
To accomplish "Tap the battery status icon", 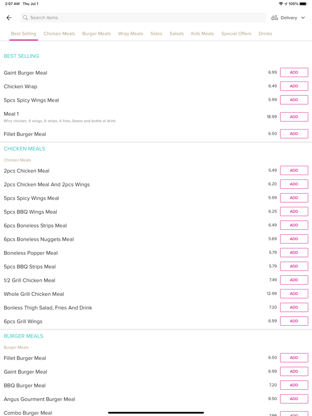I will (x=304, y=4).
